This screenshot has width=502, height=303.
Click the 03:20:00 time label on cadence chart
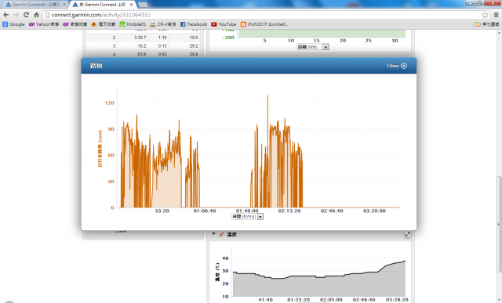pos(374,211)
